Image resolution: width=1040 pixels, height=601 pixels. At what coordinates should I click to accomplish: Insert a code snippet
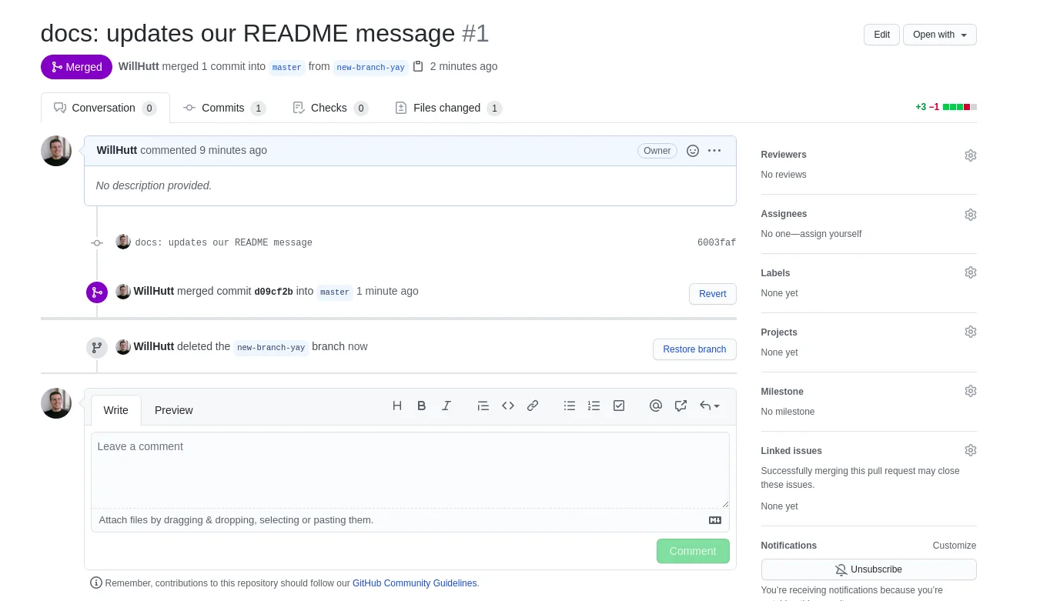[x=508, y=406]
